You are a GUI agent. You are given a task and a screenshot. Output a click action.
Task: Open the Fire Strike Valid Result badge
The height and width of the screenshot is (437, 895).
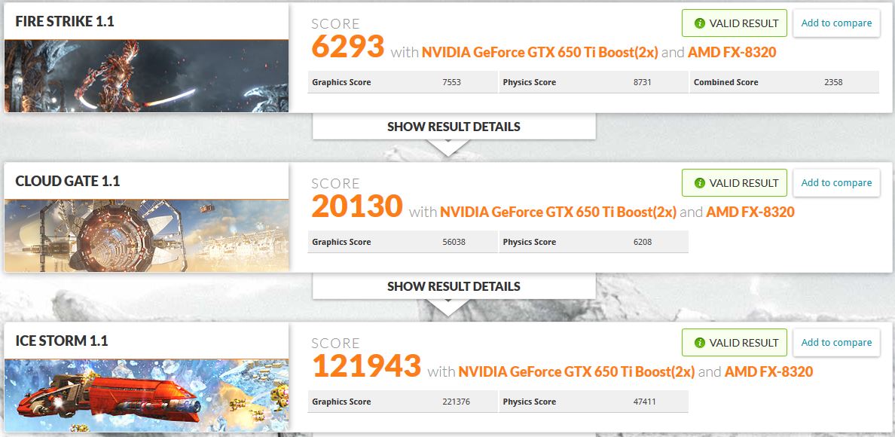tap(735, 23)
